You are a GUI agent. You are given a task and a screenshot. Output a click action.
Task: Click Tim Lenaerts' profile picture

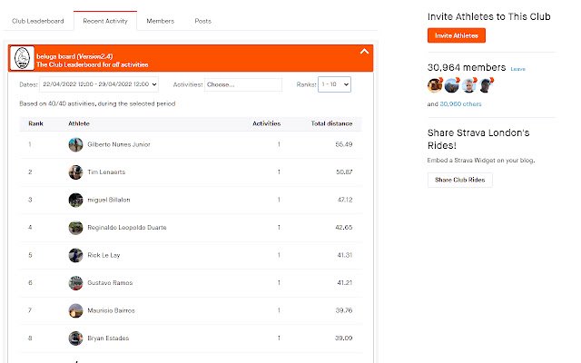(75, 172)
